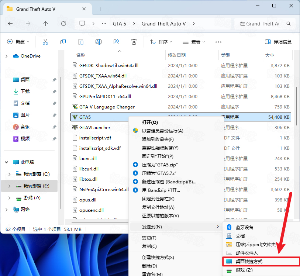Screen dimensions: 300x276
Task: Sort by 修改日期 column header
Action: pyautogui.click(x=177, y=55)
